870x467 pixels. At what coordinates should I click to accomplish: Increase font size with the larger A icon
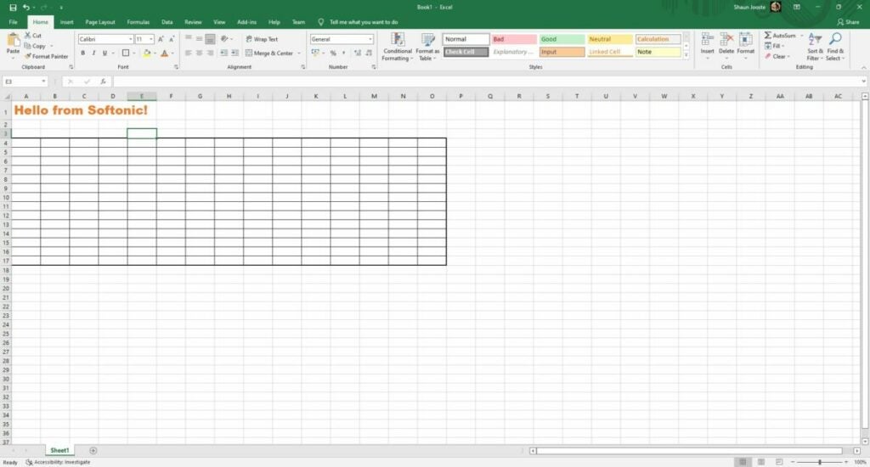click(x=161, y=39)
